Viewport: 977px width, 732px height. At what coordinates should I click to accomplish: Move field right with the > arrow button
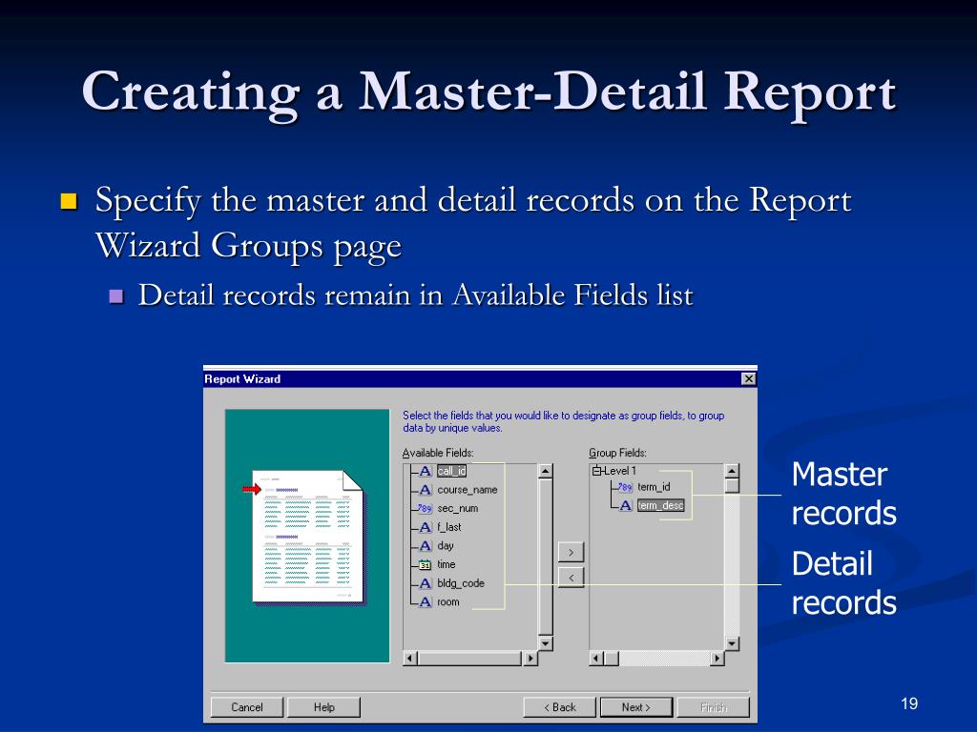[x=571, y=552]
